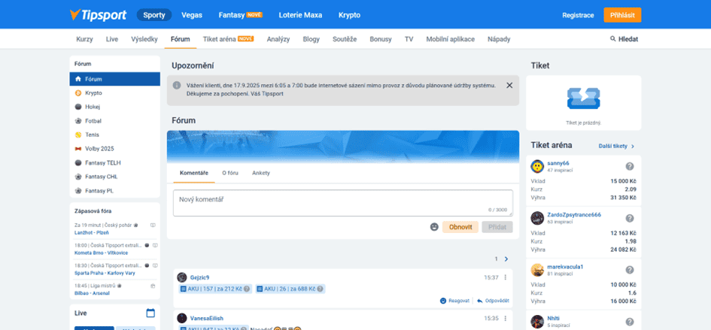This screenshot has height=330, width=711.
Task: Go to the Analýzy navigation item
Action: point(278,39)
